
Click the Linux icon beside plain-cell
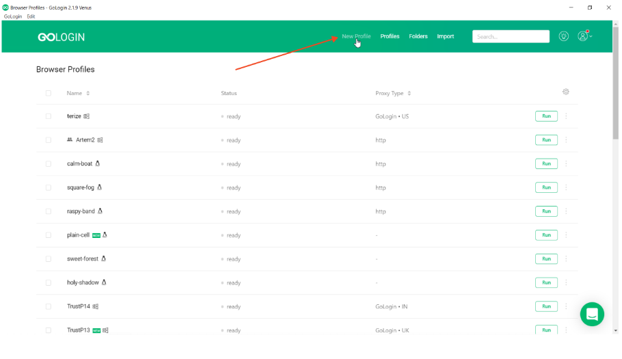[105, 235]
